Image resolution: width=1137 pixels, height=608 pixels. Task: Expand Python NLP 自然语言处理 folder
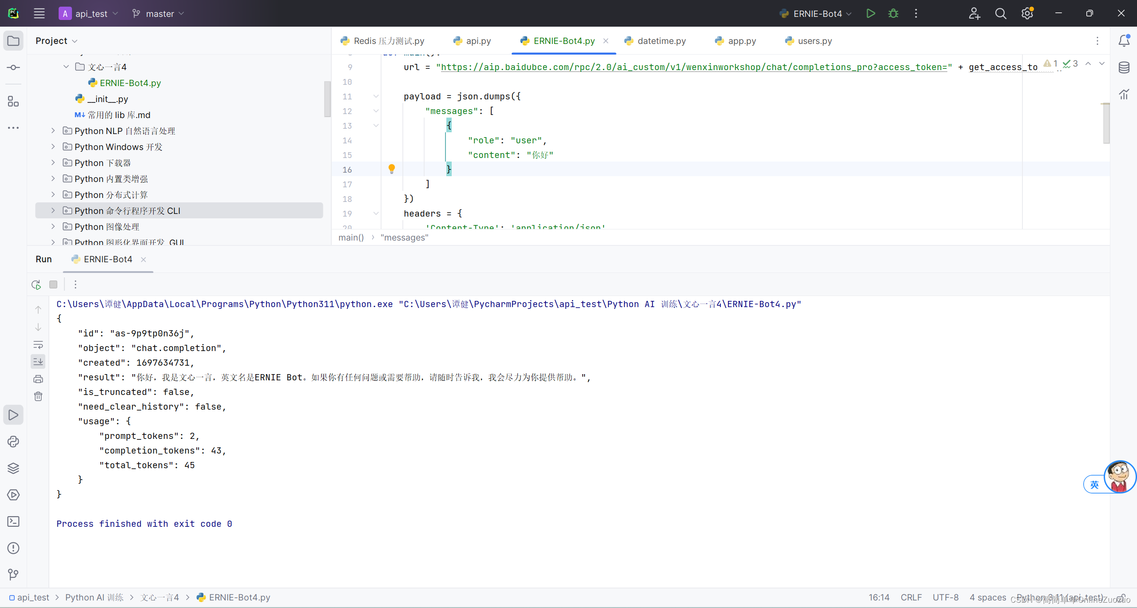point(53,130)
